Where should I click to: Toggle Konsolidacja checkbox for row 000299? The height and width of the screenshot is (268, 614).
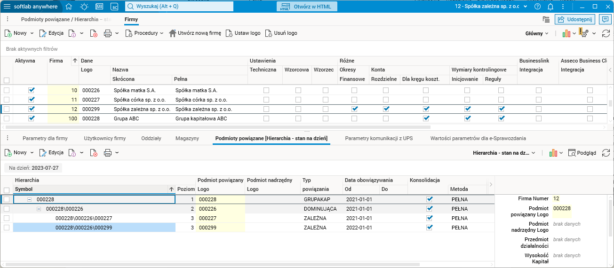429,228
